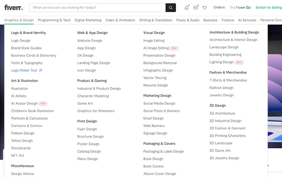Viewport: 282px width, 182px height.
Task: Click the Fiverr logo
Action: tap(14, 8)
